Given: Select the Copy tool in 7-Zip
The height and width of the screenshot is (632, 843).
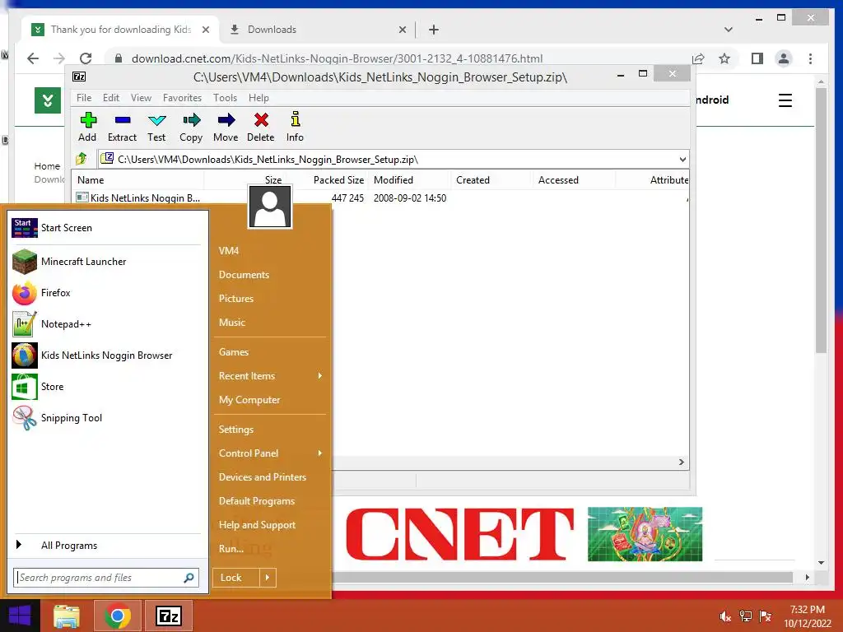Looking at the screenshot, I should tap(191, 127).
